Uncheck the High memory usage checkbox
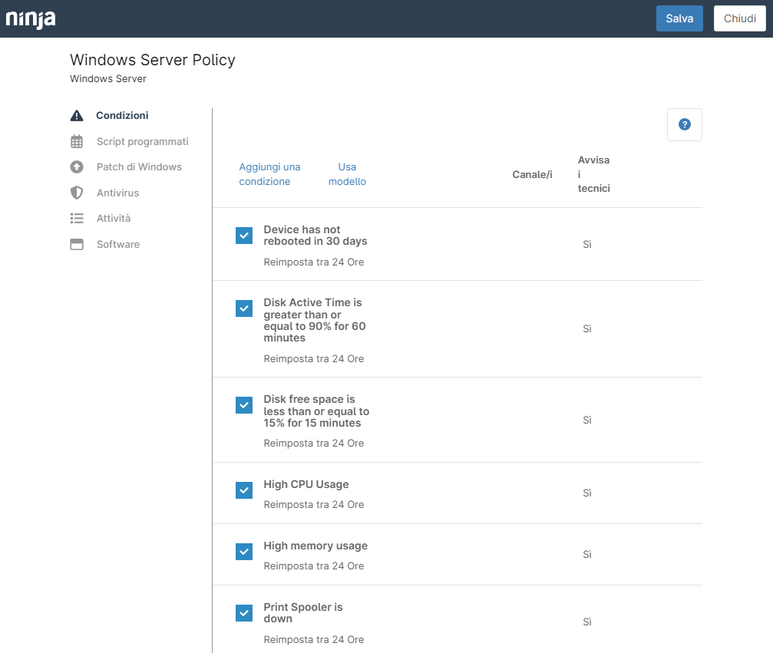The width and height of the screenshot is (773, 653). point(244,552)
